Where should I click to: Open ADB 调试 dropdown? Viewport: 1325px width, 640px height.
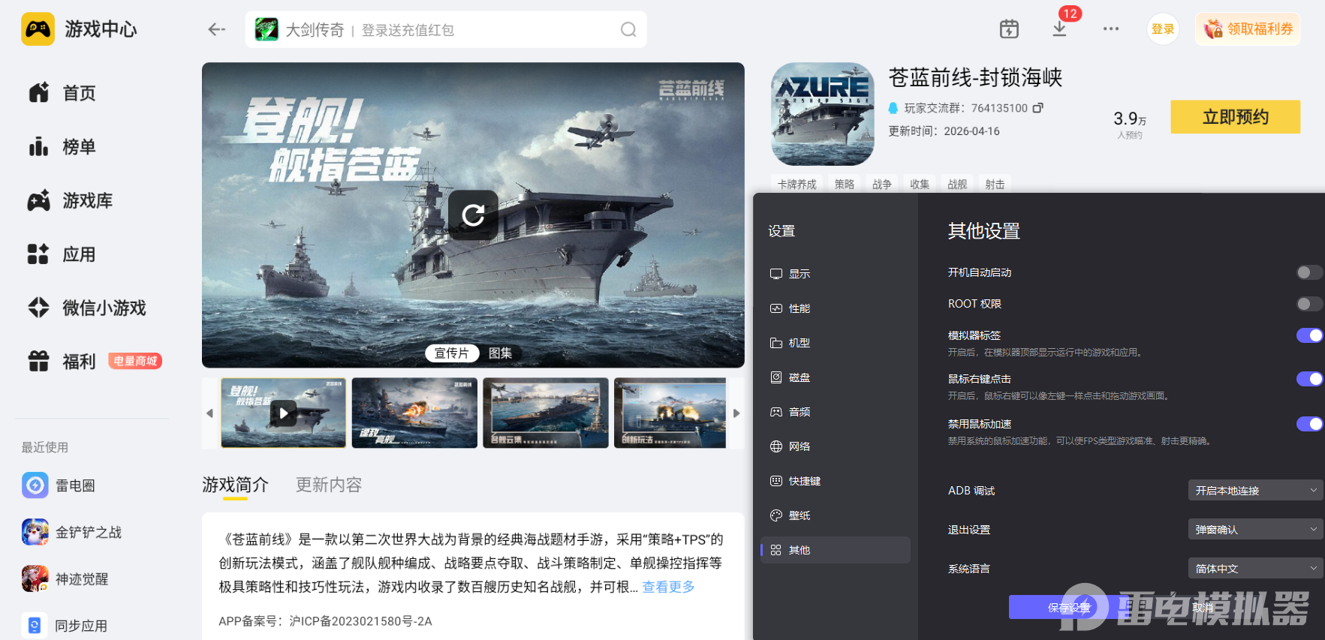1255,490
